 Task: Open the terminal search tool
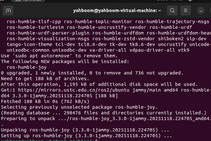pos(172,10)
